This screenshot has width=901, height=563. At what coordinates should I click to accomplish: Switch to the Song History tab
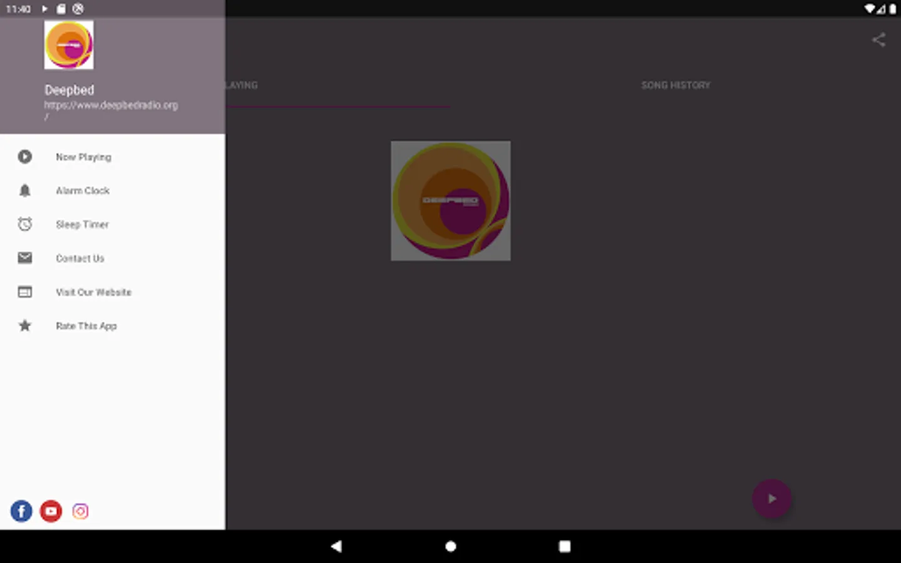tap(676, 85)
